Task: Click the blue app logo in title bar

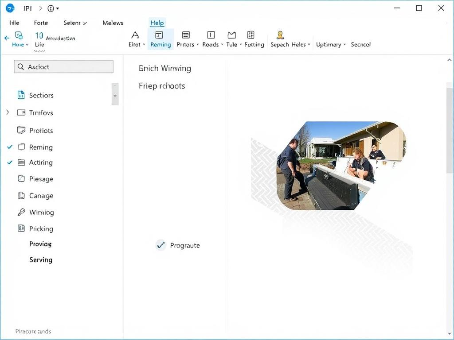Action: coord(10,8)
